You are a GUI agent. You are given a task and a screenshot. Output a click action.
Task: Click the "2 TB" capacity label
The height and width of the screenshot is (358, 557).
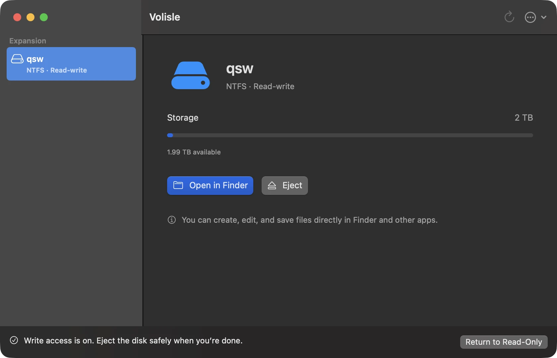pos(524,118)
